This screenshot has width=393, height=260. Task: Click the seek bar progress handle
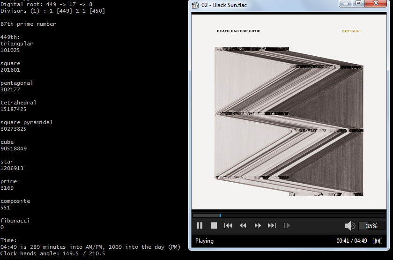(220, 215)
